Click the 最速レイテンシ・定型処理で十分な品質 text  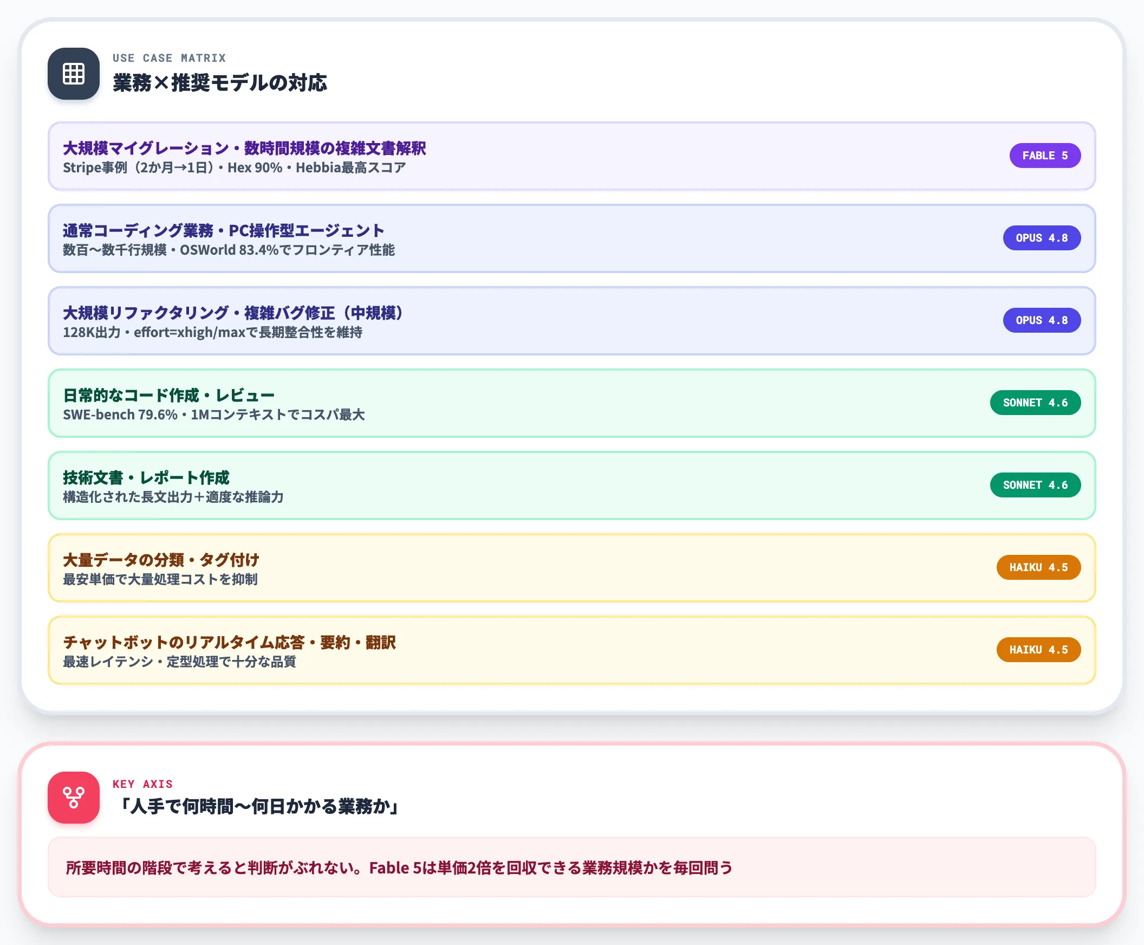pos(180,662)
